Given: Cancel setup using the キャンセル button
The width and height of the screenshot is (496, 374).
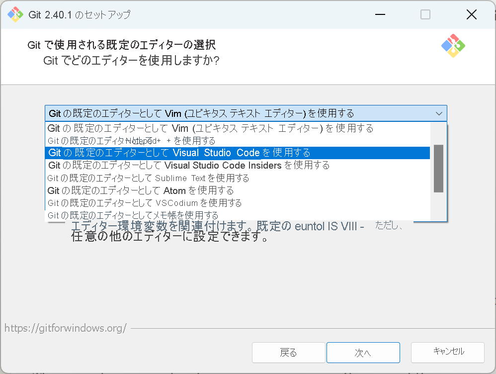Looking at the screenshot, I should pos(447,352).
